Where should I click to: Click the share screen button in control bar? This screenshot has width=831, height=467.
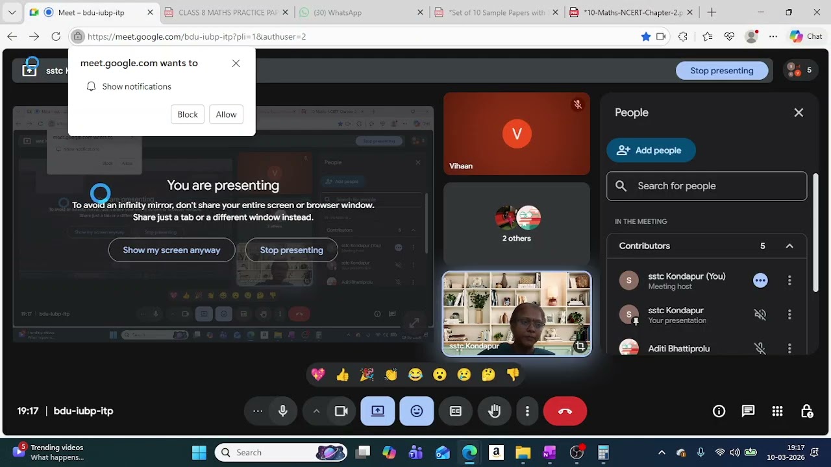[x=378, y=411]
